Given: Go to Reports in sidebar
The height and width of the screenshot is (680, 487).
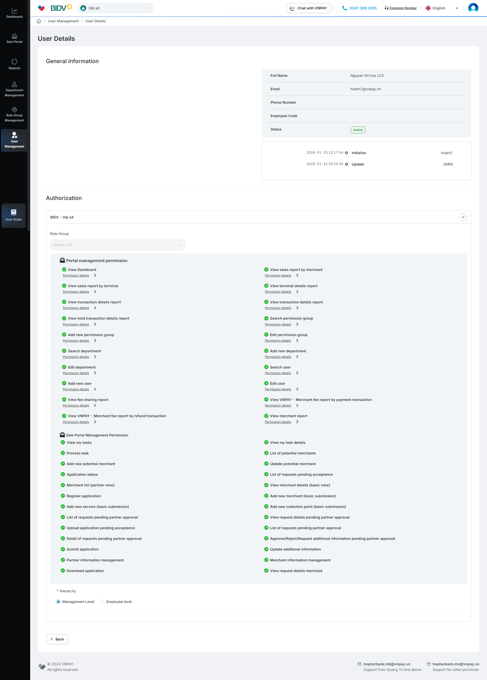Looking at the screenshot, I should tap(14, 62).
